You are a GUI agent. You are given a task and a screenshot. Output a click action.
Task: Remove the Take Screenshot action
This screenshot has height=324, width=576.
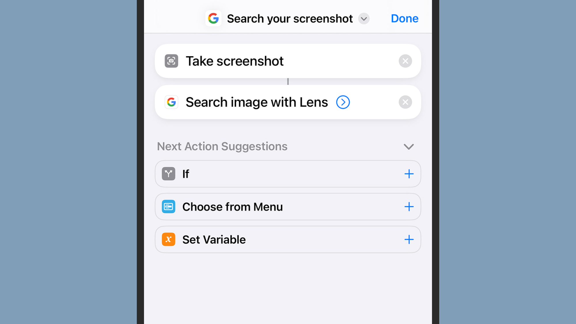click(x=405, y=61)
